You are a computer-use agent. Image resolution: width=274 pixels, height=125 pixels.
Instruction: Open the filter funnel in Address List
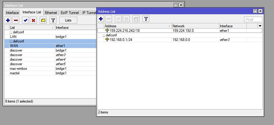pyautogui.click(x=146, y=19)
